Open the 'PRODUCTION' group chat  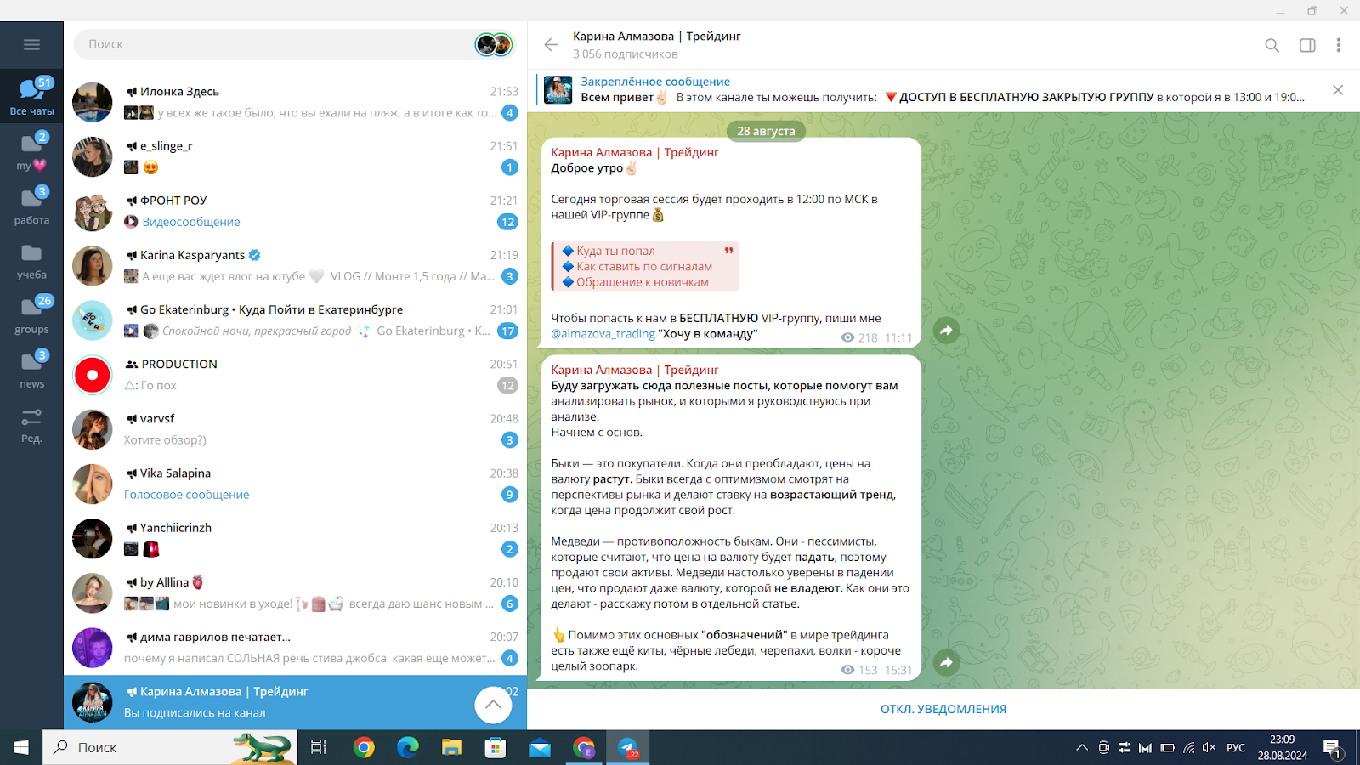click(x=295, y=375)
